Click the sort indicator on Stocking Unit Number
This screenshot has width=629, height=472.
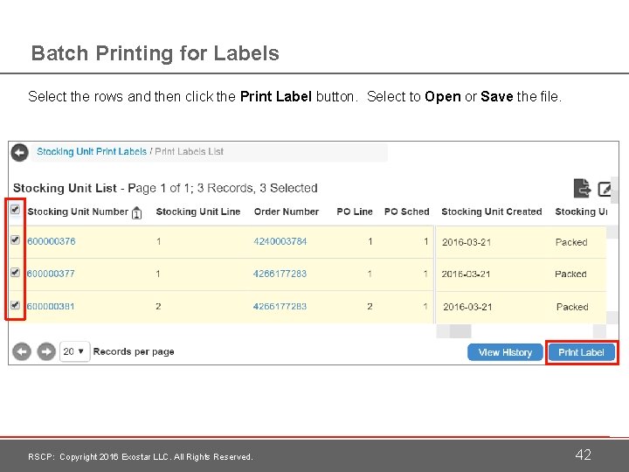click(x=136, y=212)
